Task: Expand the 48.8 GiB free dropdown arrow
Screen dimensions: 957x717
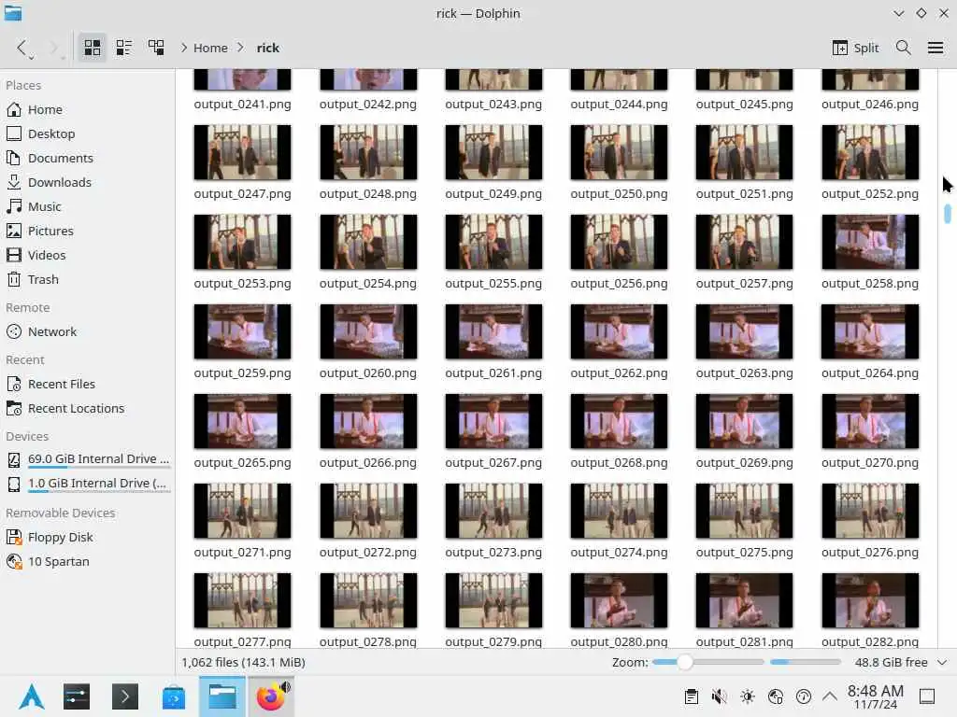Action: (942, 662)
